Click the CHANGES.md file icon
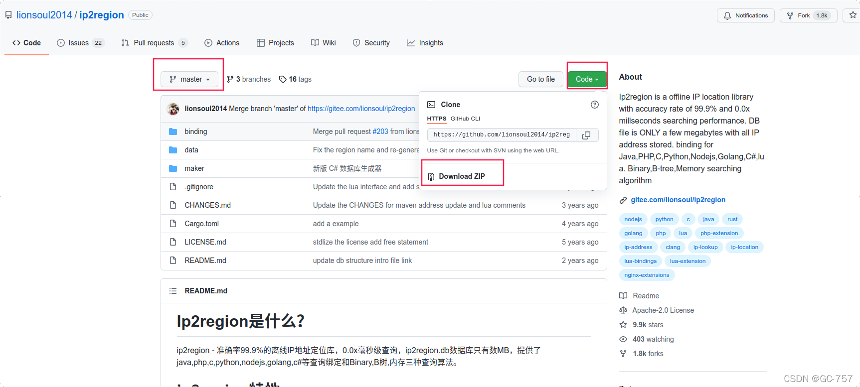Screen dimensions: 860x387 (x=173, y=205)
